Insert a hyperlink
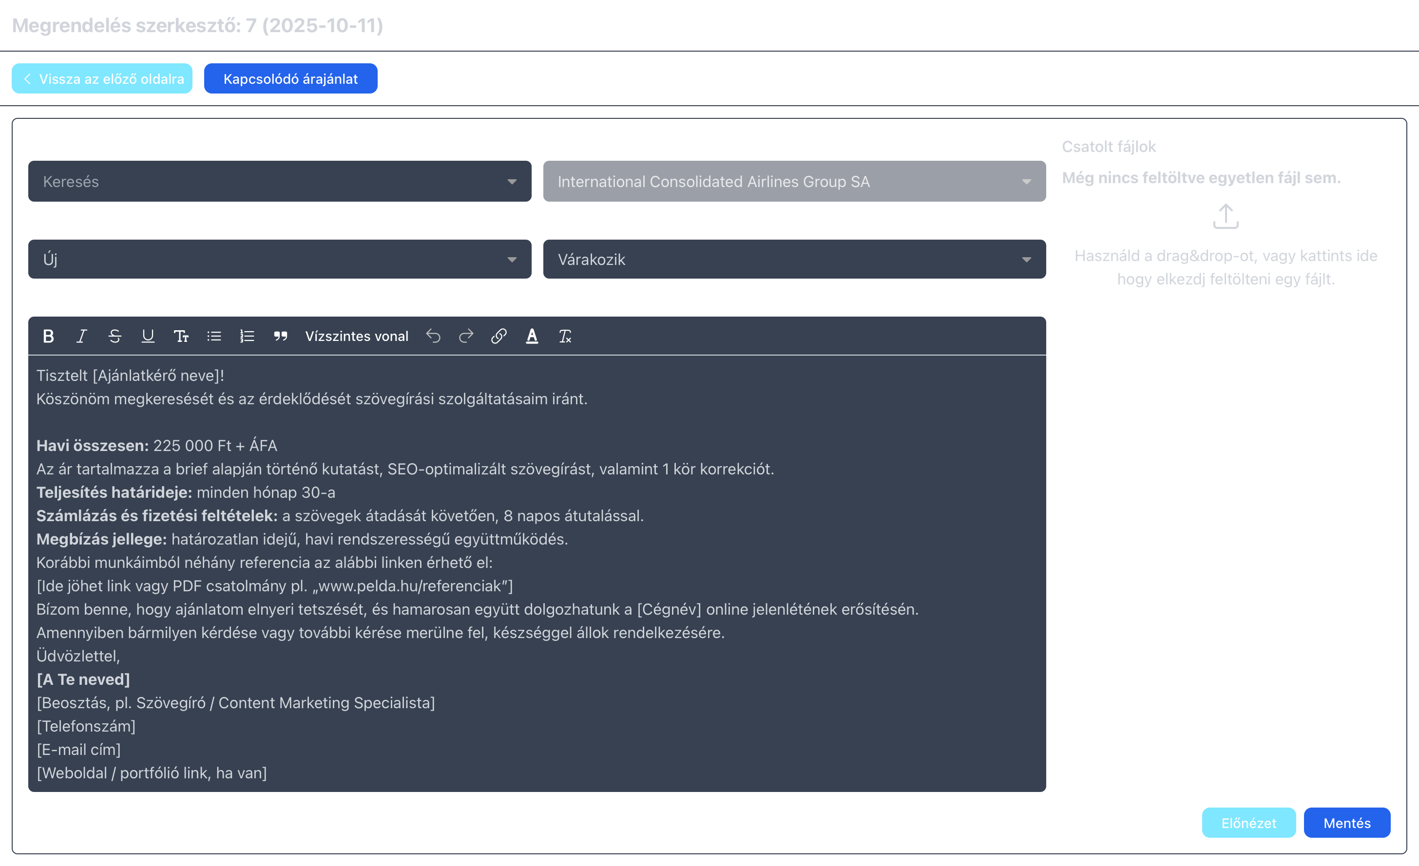Screen dimensions: 1419x866 click(x=499, y=336)
